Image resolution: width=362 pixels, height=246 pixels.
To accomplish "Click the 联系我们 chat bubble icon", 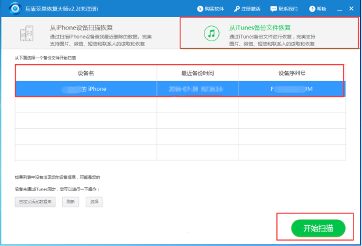I will click(274, 9).
